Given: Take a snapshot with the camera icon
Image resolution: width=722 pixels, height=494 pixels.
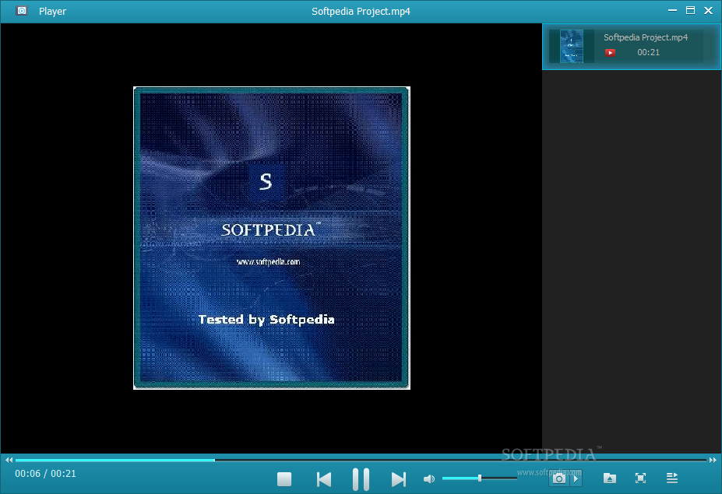Looking at the screenshot, I should coord(558,478).
